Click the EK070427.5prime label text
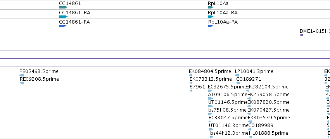 [269, 110]
